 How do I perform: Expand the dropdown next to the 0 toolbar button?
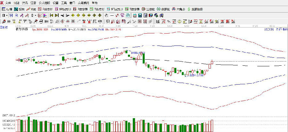(36, 15)
